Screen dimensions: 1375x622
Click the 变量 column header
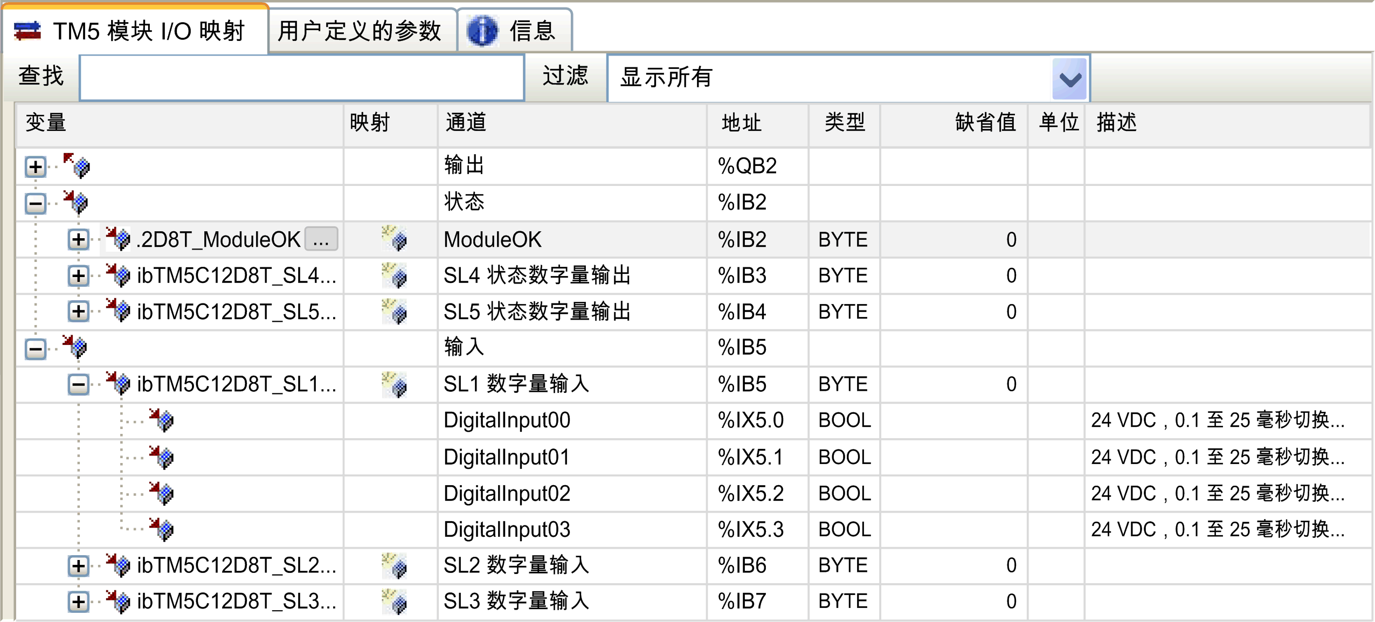[46, 123]
